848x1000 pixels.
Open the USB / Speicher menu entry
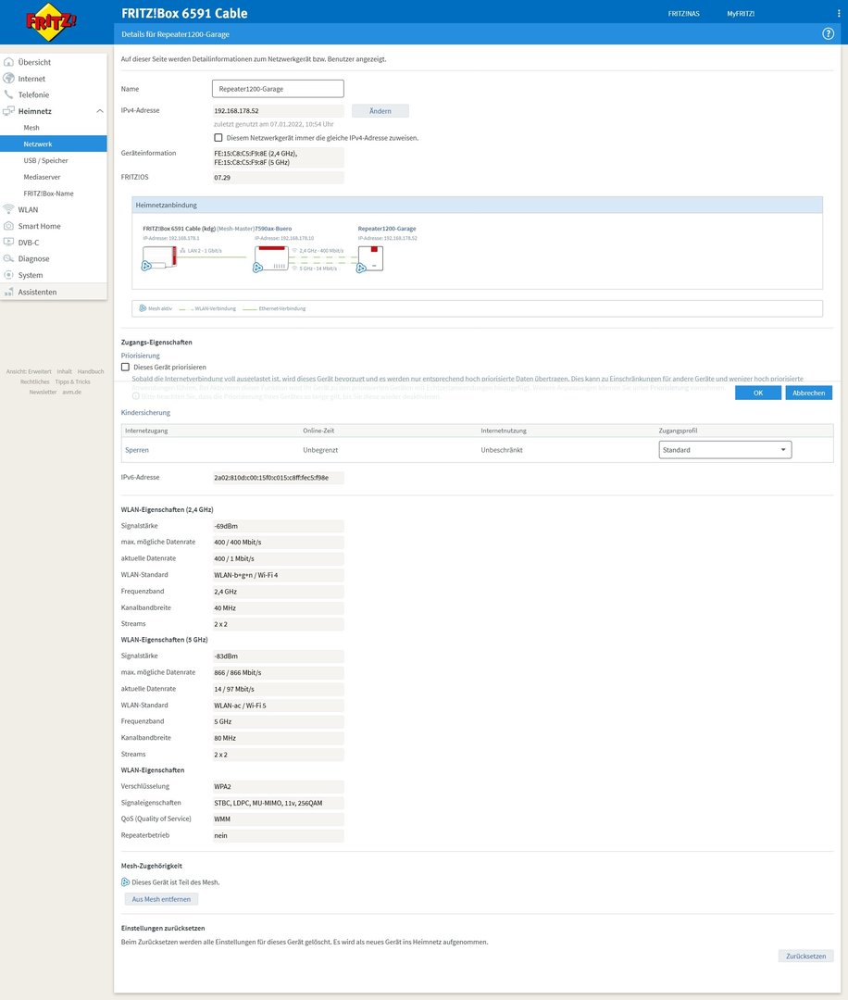pos(45,160)
